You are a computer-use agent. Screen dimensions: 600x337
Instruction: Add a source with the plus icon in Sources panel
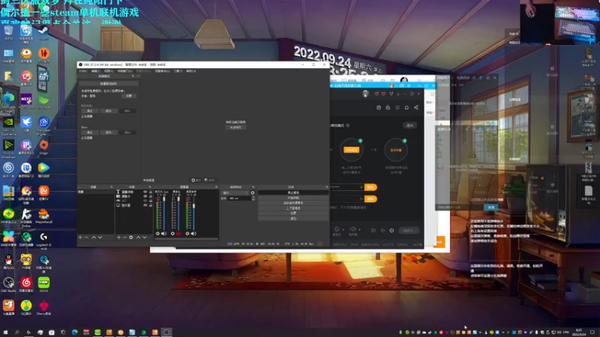coord(118,237)
